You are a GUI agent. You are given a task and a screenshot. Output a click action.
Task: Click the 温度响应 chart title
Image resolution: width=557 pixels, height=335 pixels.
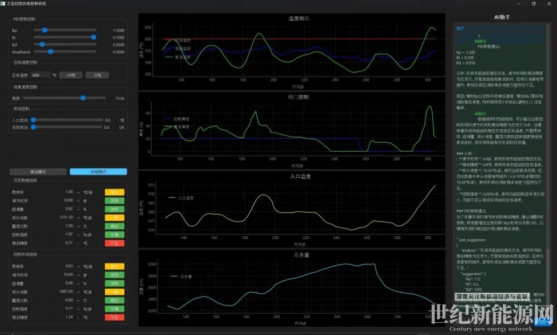299,18
